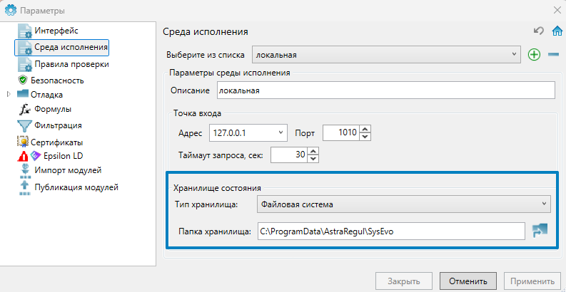Increase the Порт value by one
This screenshot has height=292, width=566.
click(365, 129)
